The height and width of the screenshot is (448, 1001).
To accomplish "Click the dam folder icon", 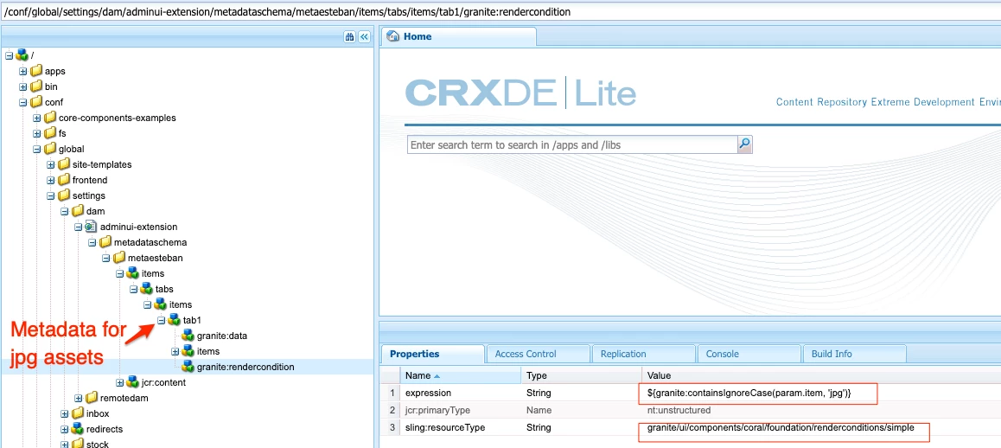I will tap(78, 211).
